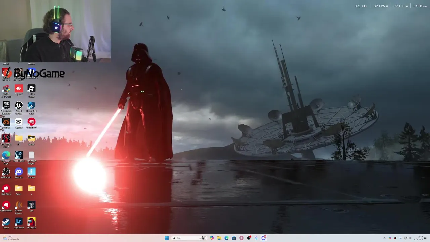Open the Zort desktop shortcut
Image resolution: width=430 pixels, height=242 pixels.
(31, 206)
